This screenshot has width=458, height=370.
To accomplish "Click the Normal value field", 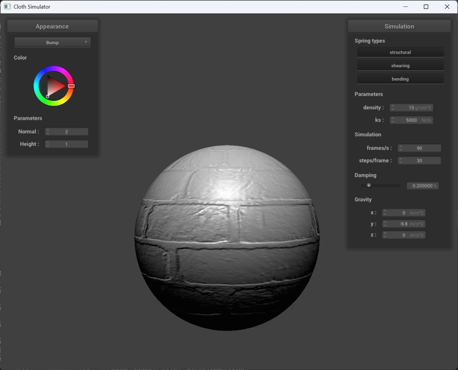I will (x=67, y=131).
